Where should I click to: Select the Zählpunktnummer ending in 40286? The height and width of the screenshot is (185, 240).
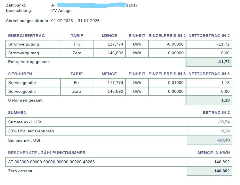[x=52, y=162]
